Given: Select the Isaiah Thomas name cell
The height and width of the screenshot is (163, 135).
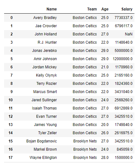Looking at the screenshot, I should point(44,108).
